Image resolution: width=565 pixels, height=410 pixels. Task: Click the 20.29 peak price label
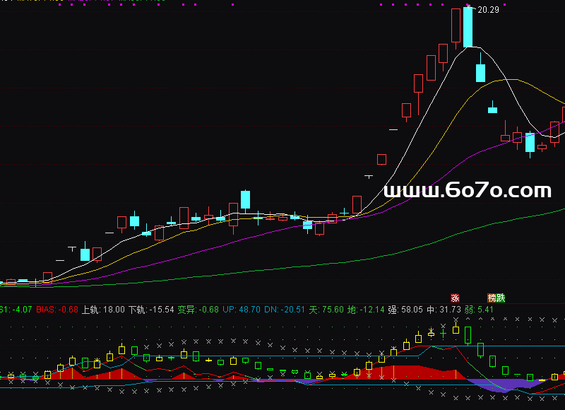click(x=488, y=10)
